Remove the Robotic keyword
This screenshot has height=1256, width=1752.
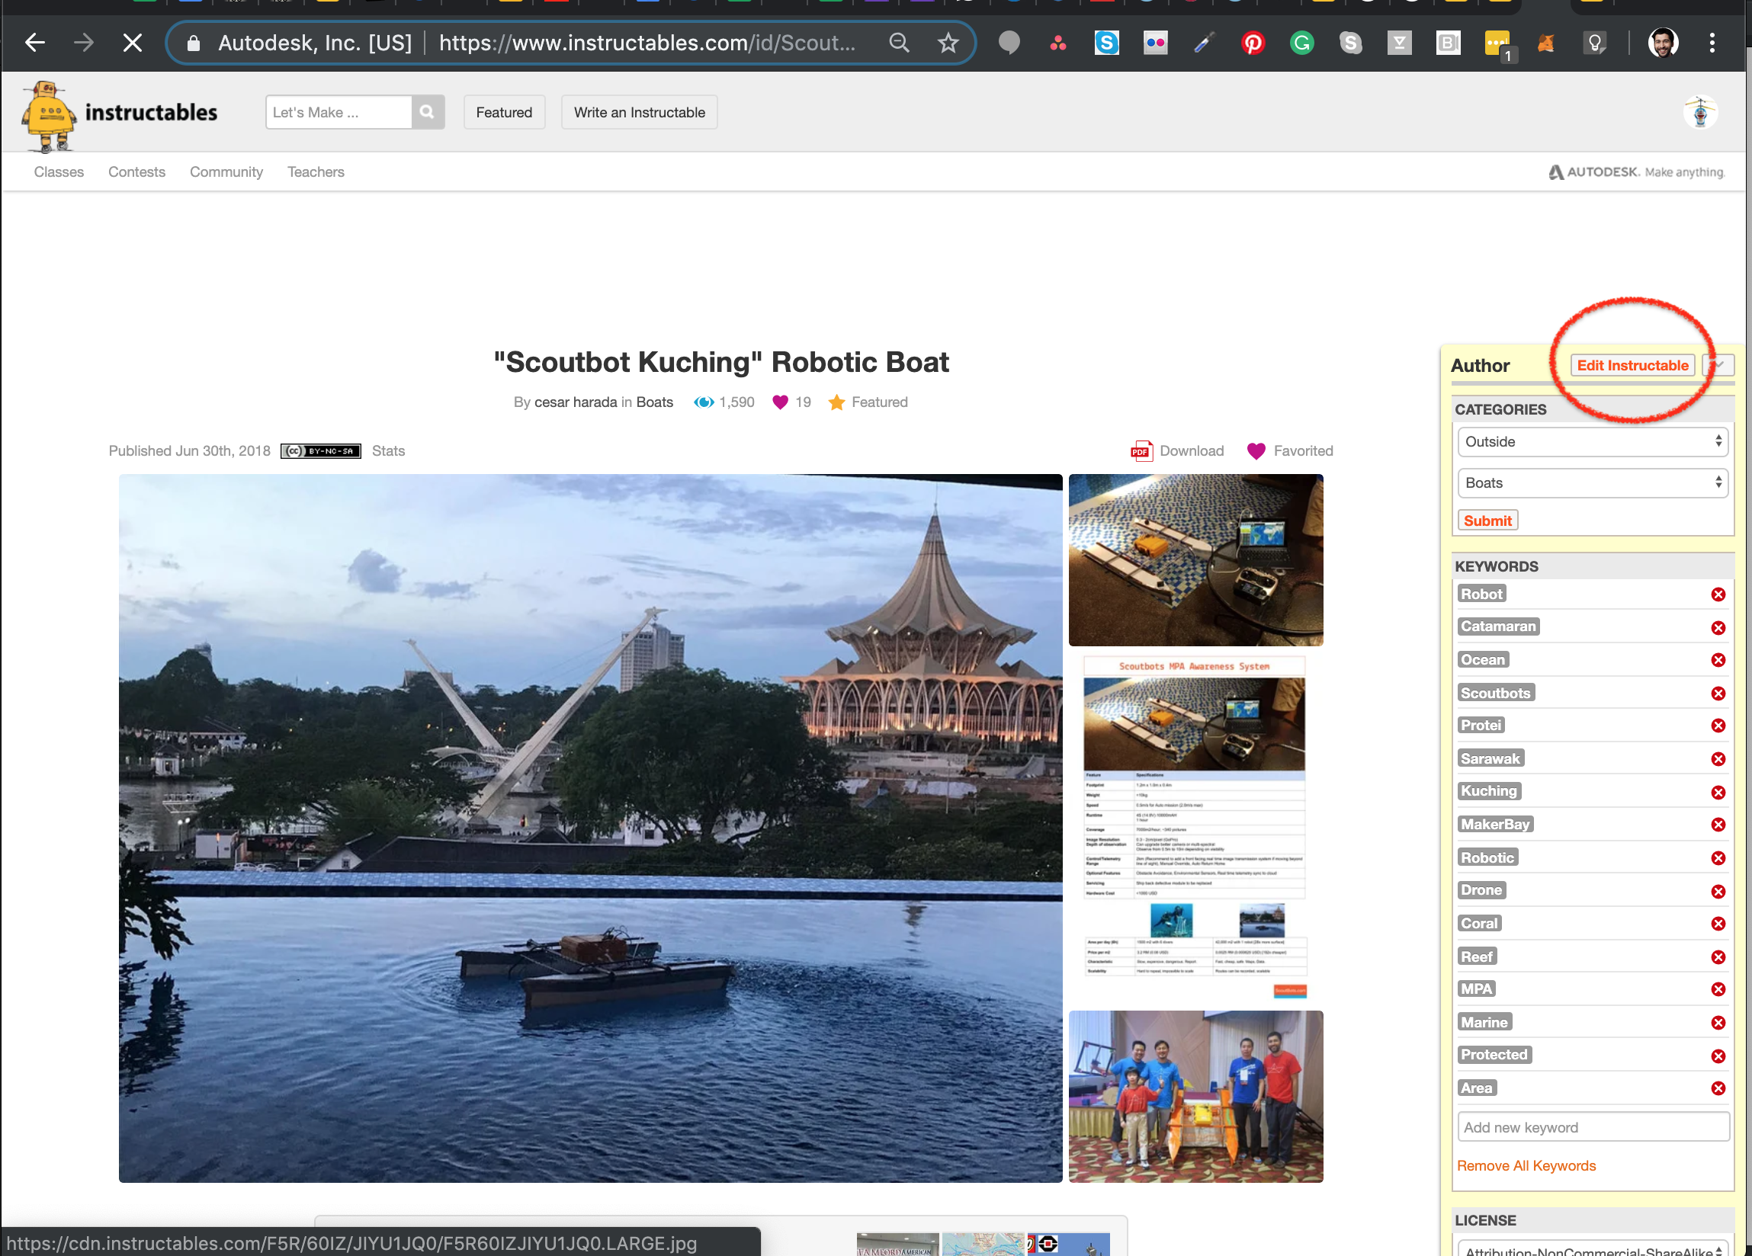pos(1718,857)
